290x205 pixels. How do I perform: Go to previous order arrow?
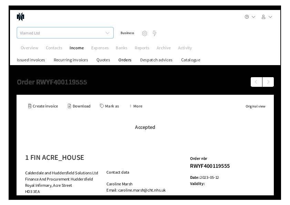pos(256,82)
